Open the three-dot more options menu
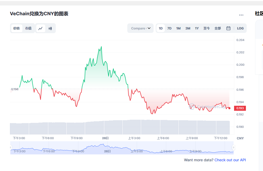The width and height of the screenshot is (263, 171). click(x=241, y=15)
